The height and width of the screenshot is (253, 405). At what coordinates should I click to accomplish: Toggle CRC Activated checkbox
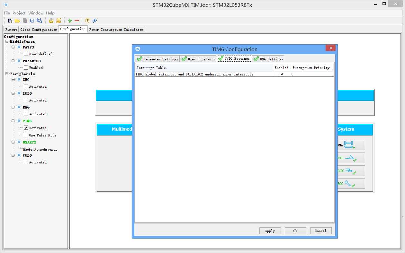(26, 86)
